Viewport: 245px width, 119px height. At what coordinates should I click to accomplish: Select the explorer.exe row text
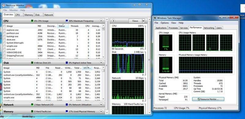tap(13, 30)
